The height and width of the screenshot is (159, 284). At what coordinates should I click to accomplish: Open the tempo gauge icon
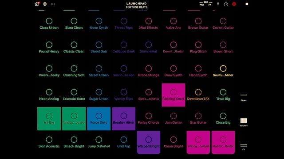click(226, 4)
